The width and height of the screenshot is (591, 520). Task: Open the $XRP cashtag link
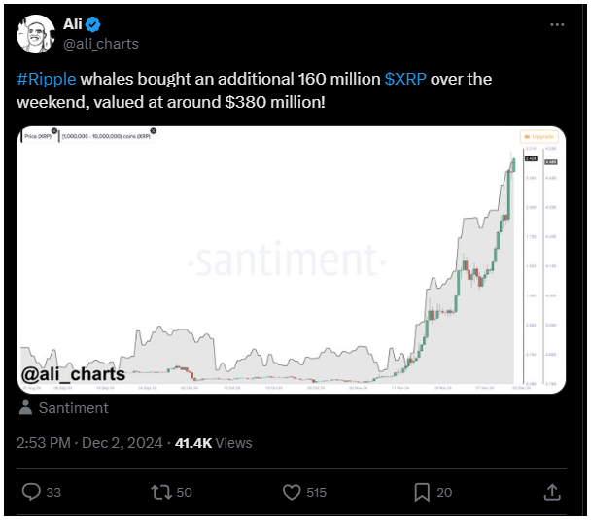pyautogui.click(x=405, y=79)
